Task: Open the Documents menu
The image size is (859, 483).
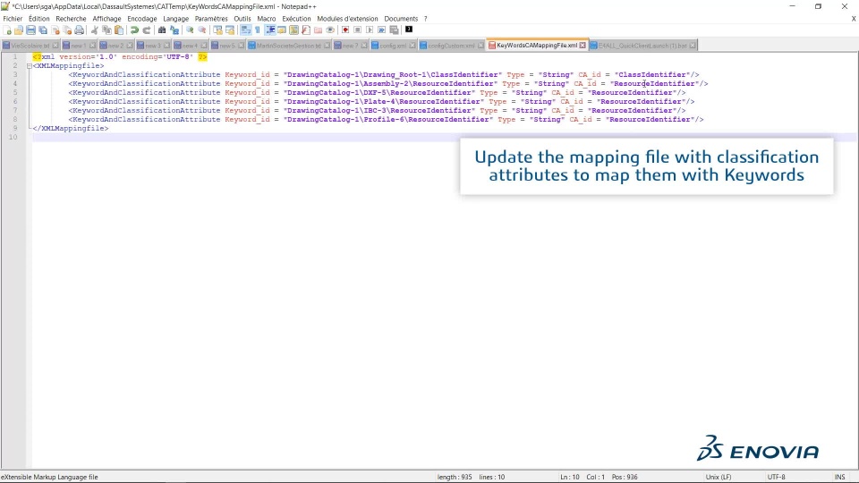Action: (401, 19)
